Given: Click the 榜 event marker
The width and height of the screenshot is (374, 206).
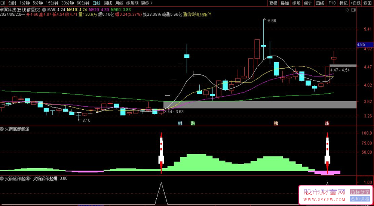Looking at the screenshot, I should click(276, 124).
